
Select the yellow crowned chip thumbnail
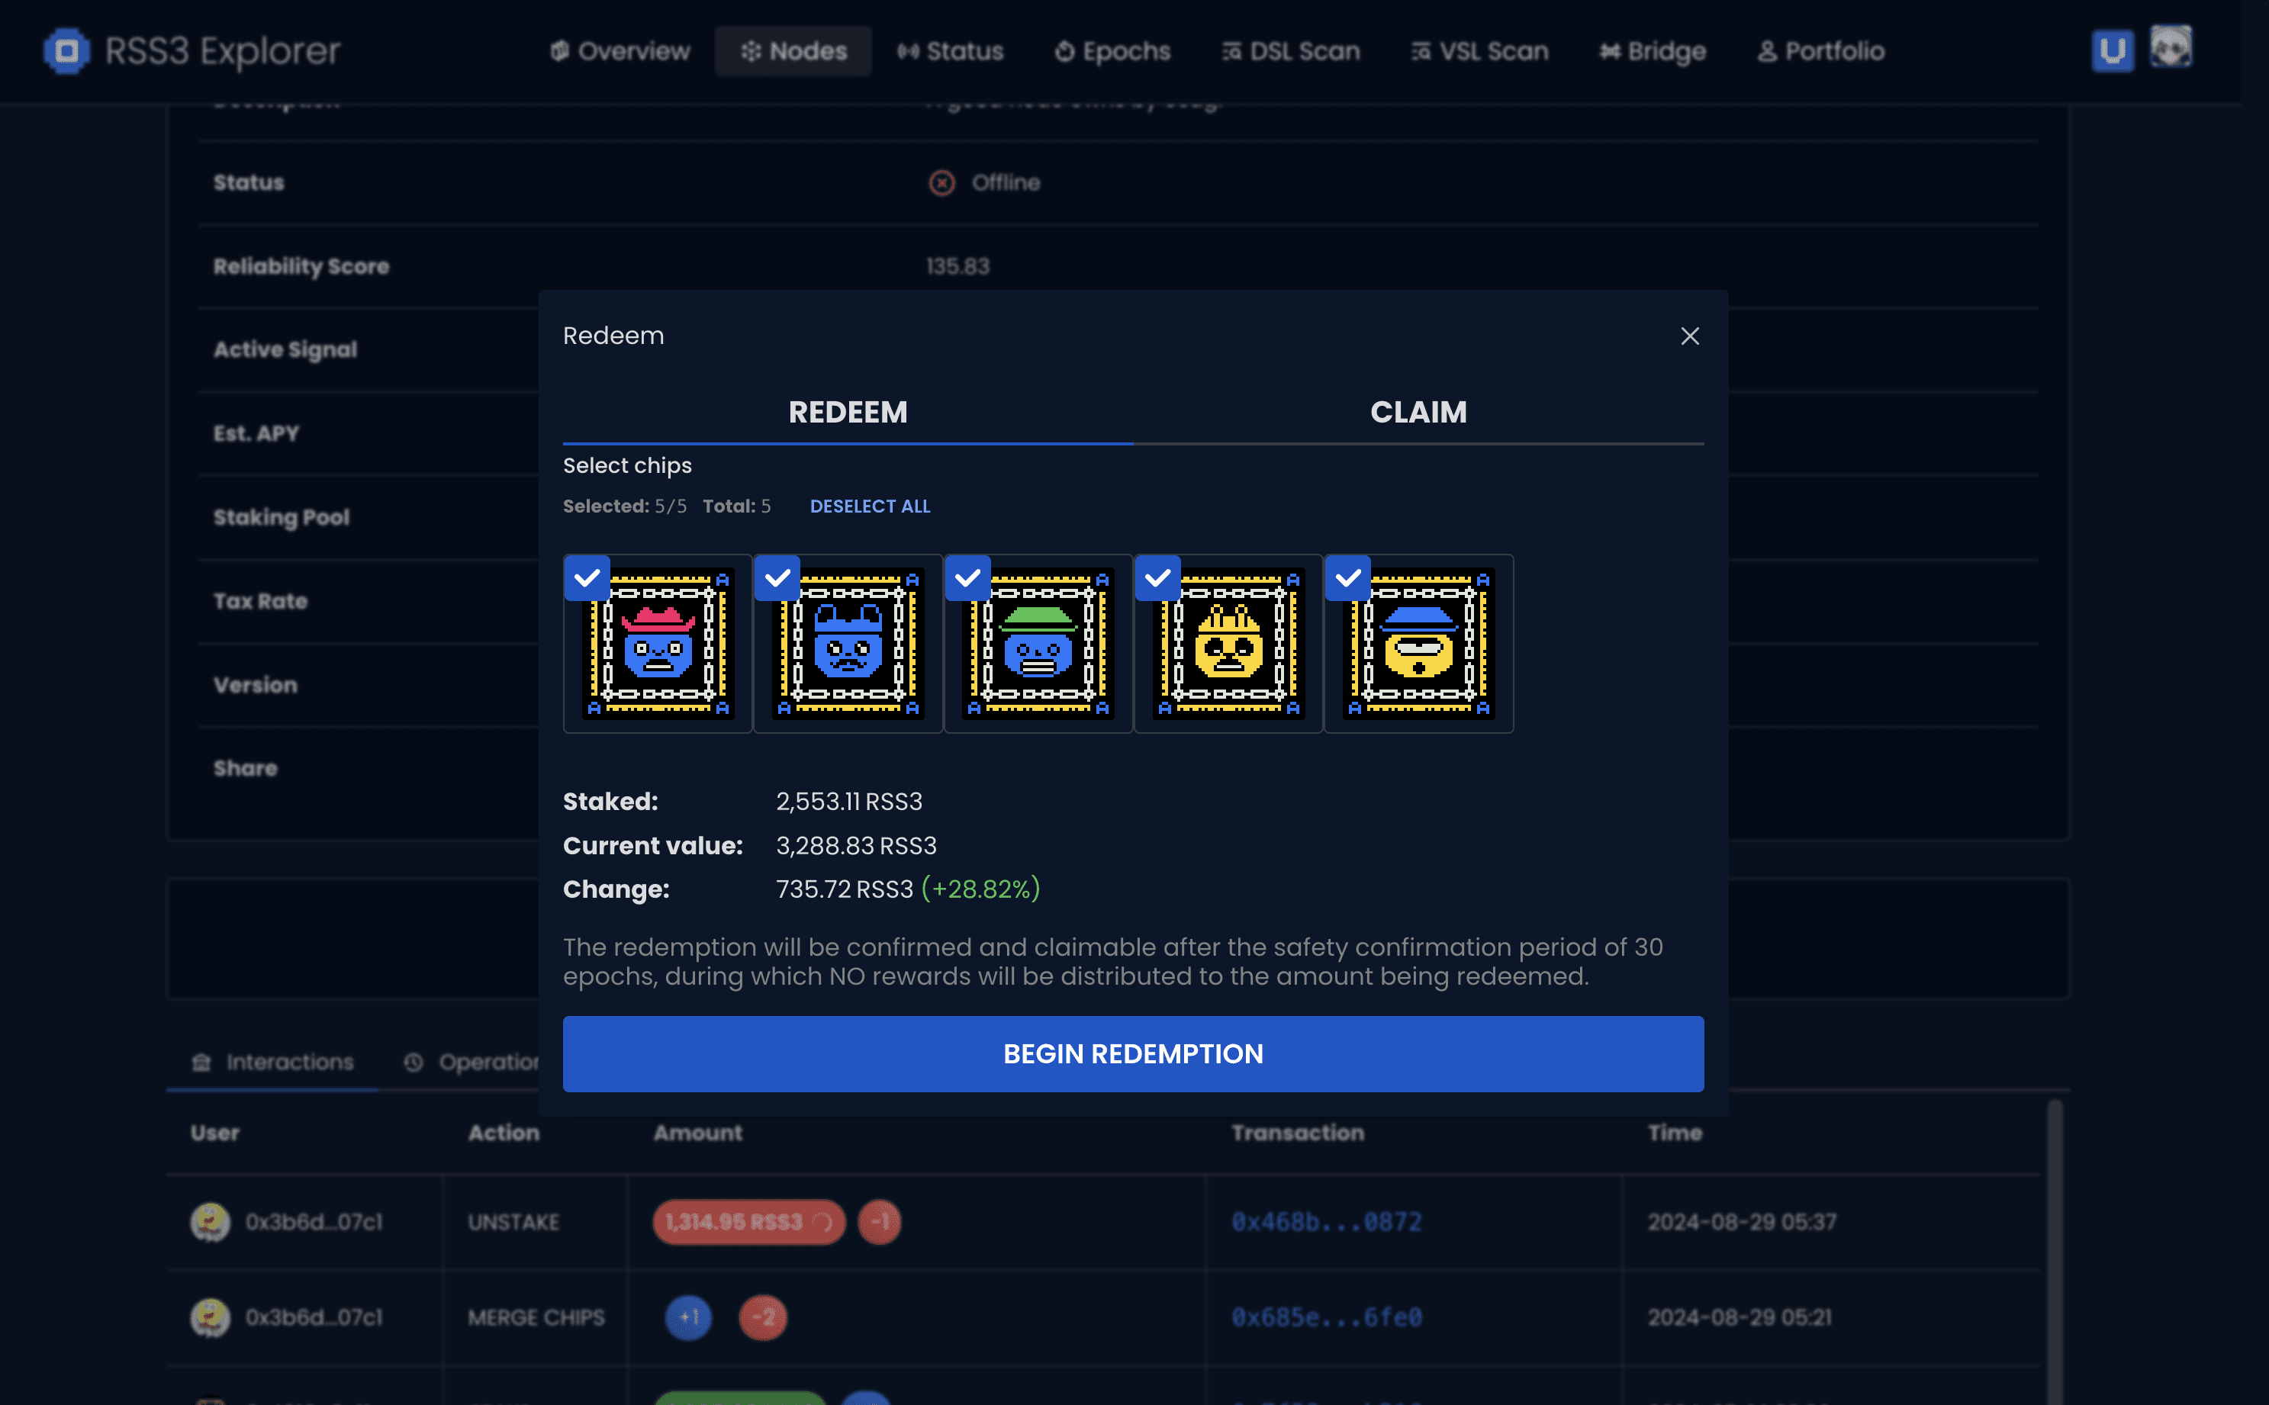tap(1229, 645)
